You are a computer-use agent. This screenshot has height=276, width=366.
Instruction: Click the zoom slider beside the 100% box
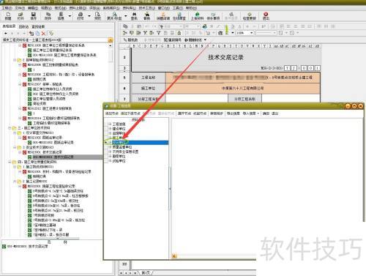(x=265, y=33)
